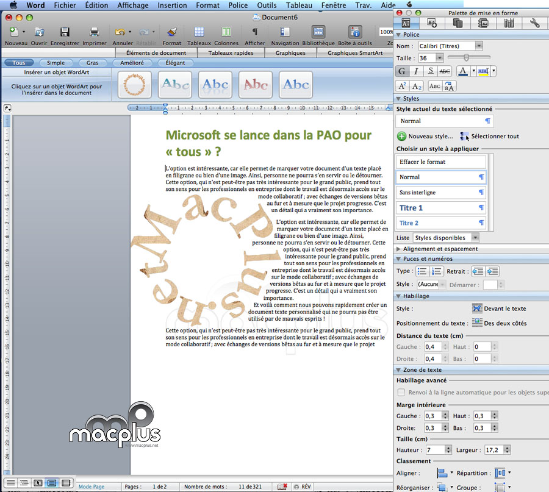
Task: Toggle italic (I) formatting button
Action: 417,71
